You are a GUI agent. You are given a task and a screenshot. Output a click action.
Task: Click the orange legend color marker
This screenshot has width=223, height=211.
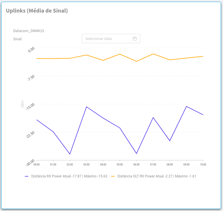[113, 176]
